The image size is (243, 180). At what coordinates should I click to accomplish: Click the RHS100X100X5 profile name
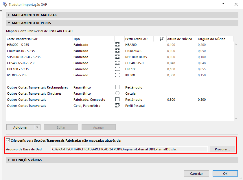tap(136, 57)
